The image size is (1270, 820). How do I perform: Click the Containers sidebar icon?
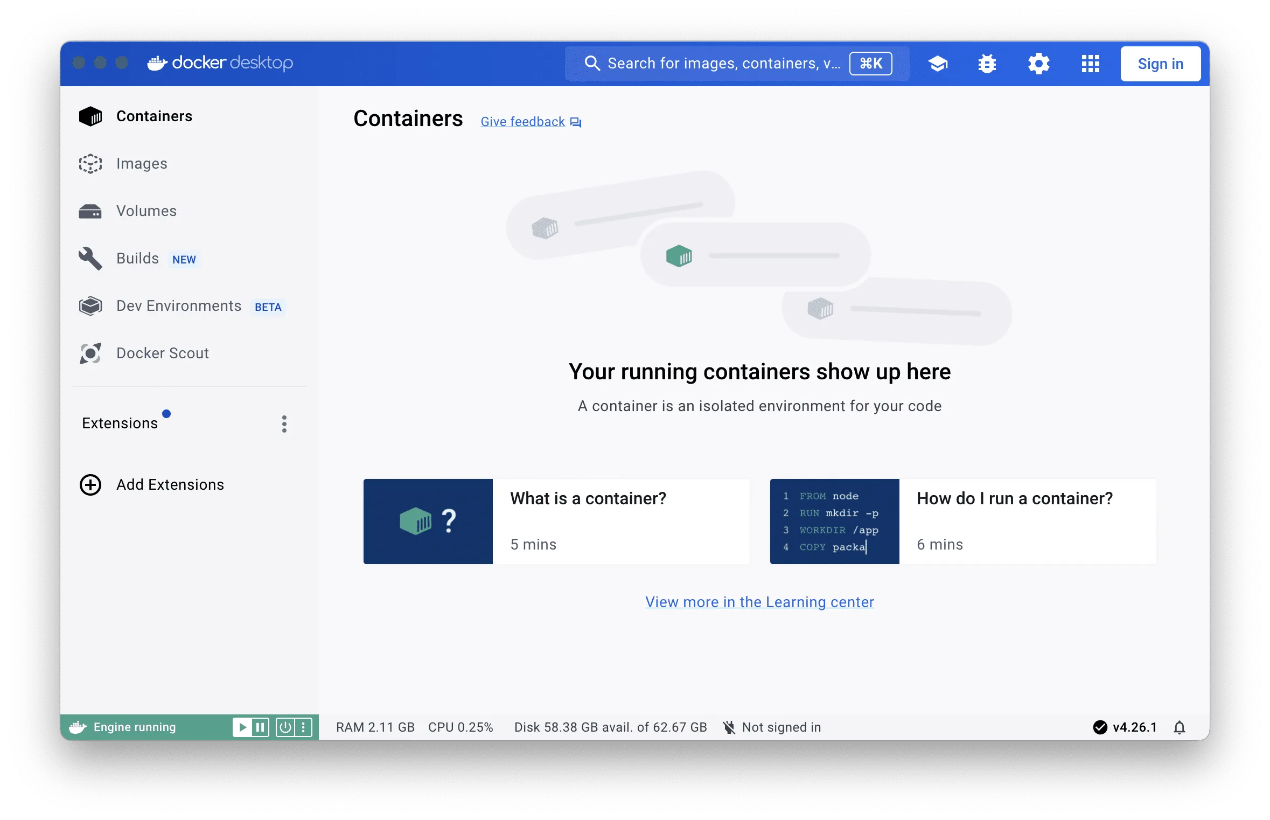click(x=90, y=116)
